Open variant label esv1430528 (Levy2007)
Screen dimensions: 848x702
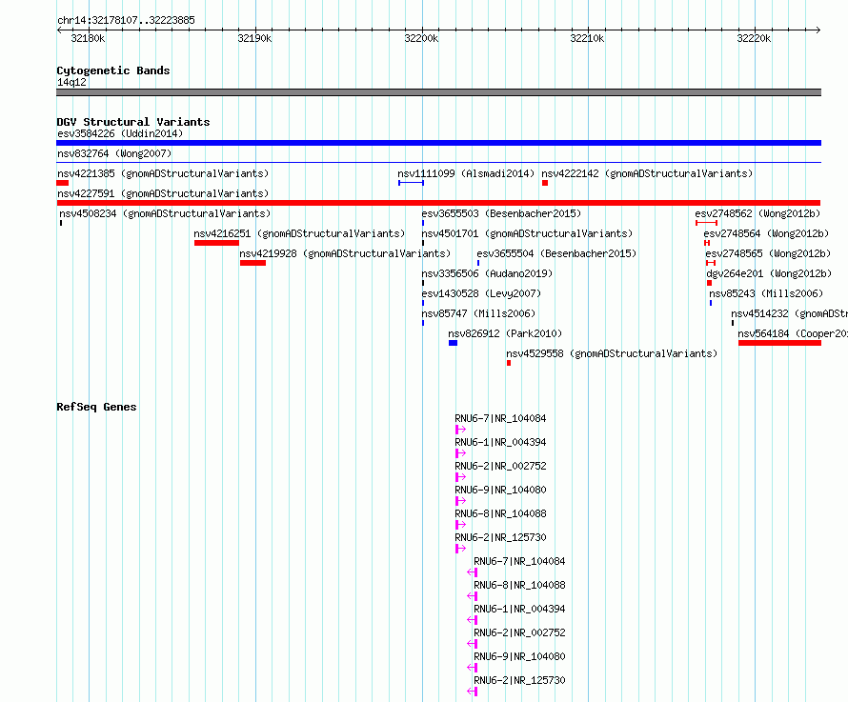(x=481, y=293)
